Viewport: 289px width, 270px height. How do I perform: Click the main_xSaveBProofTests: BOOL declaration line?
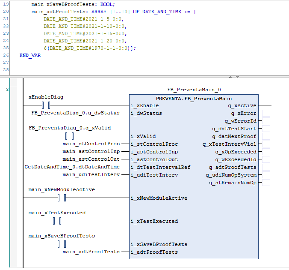click(73, 4)
